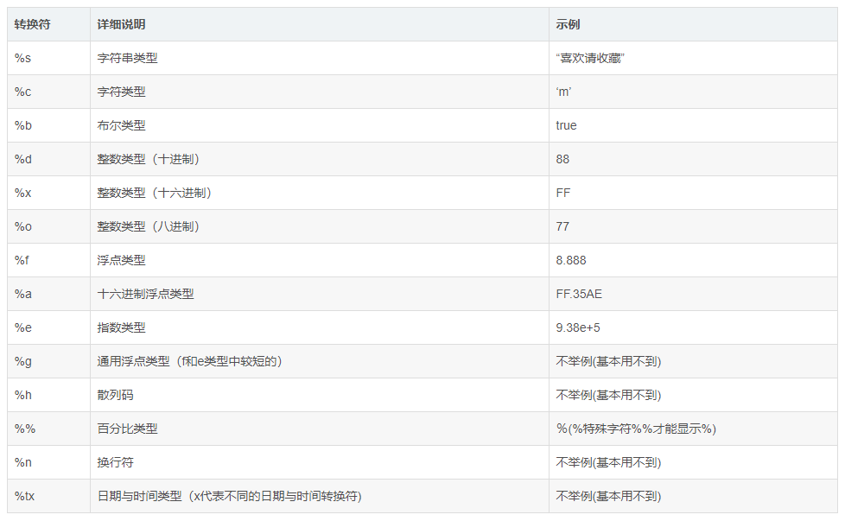Click the example value FF

click(x=563, y=193)
